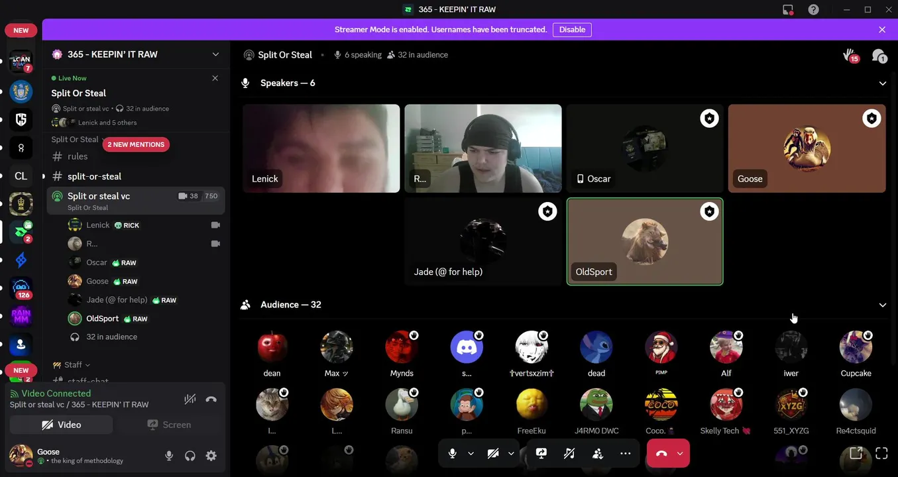Click the server icon with badge 7

21,61
